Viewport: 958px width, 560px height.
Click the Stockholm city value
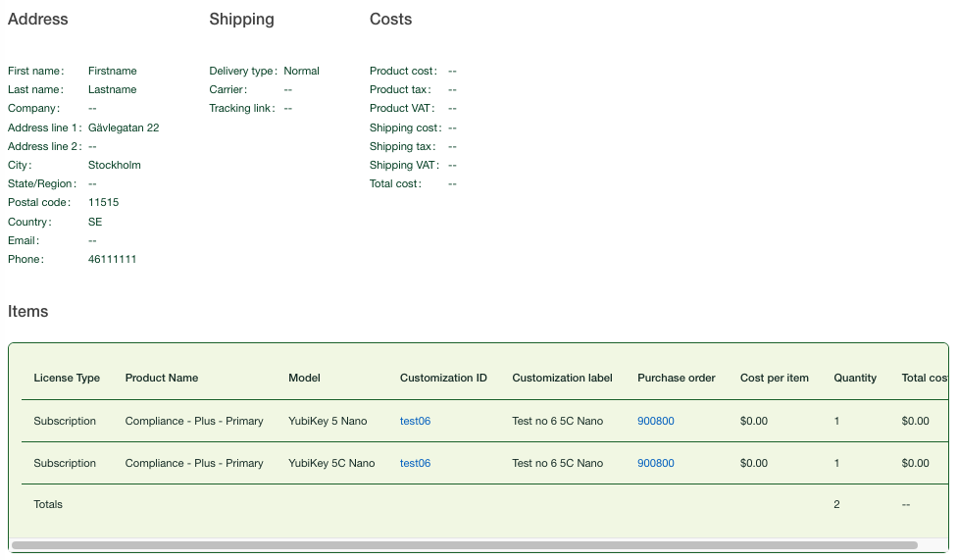coord(115,165)
